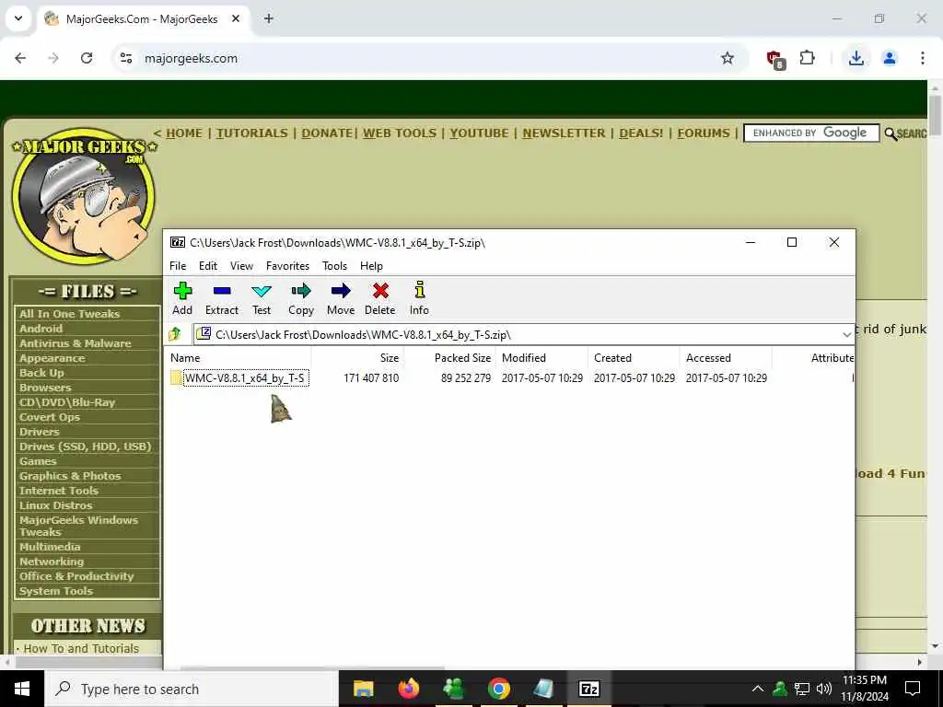Open the Chrome extensions puzzle icon
This screenshot has width=943, height=707.
(x=807, y=58)
